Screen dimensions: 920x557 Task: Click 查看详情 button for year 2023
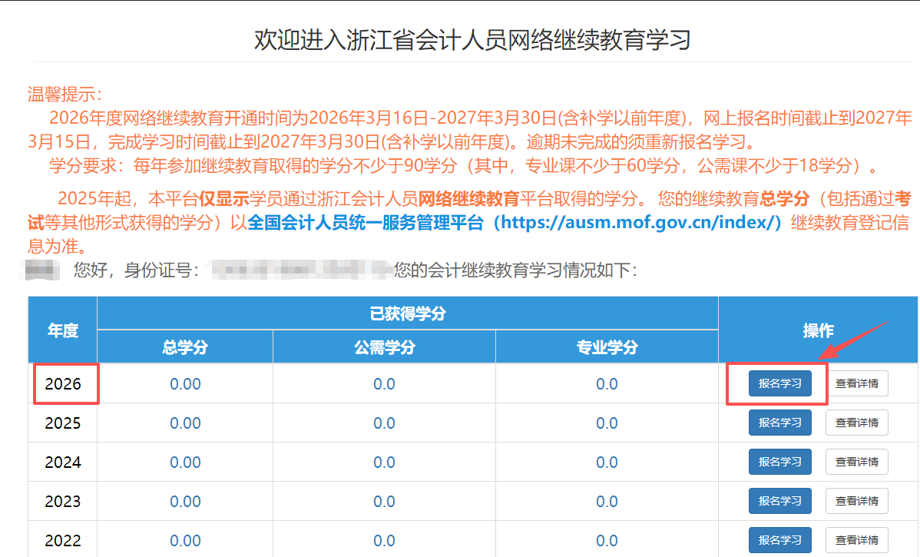coord(856,501)
